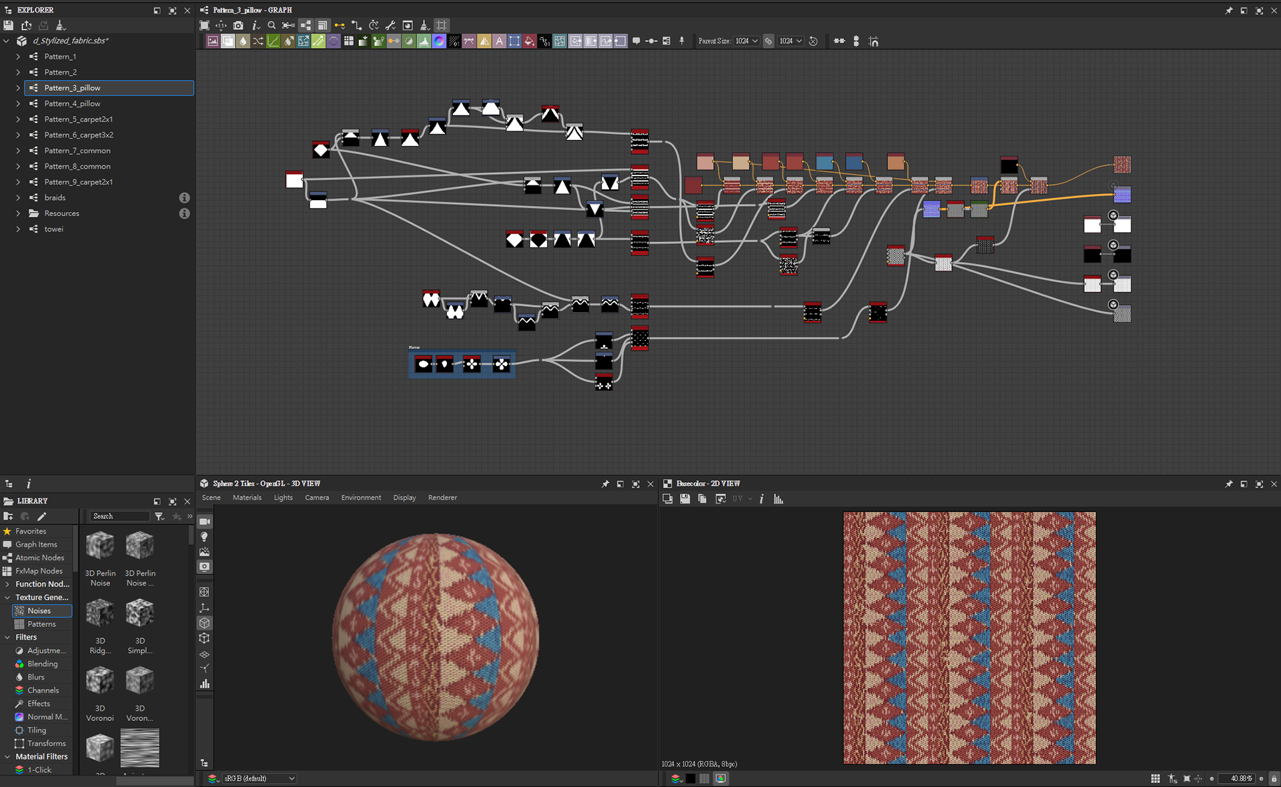Open the Environment menu in 3D view
The image size is (1281, 787).
click(361, 498)
